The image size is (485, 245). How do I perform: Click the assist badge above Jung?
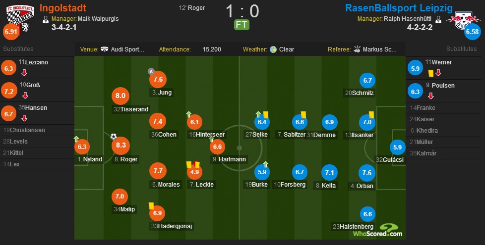point(151,72)
